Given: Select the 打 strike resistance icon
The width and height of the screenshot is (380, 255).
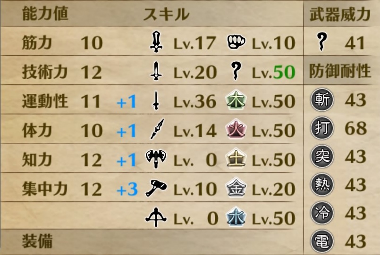Looking at the screenshot, I should tap(322, 128).
